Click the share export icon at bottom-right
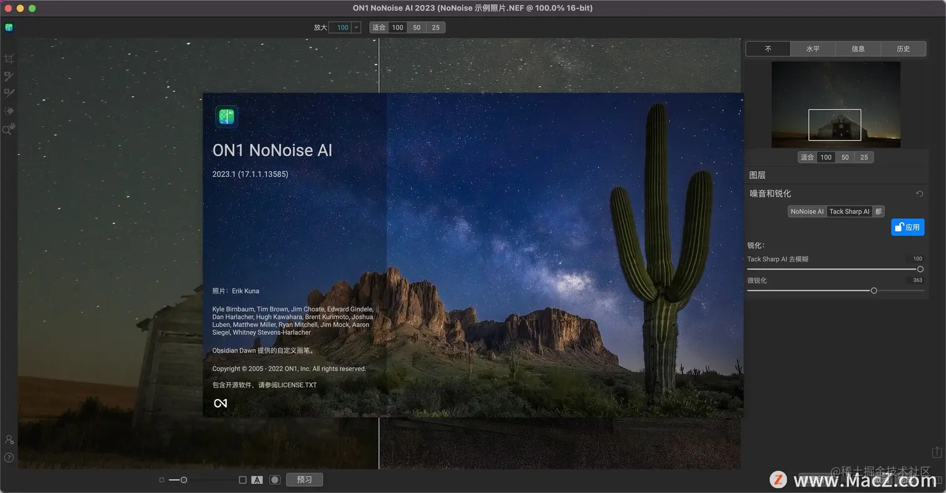This screenshot has width=946, height=493. (x=937, y=452)
